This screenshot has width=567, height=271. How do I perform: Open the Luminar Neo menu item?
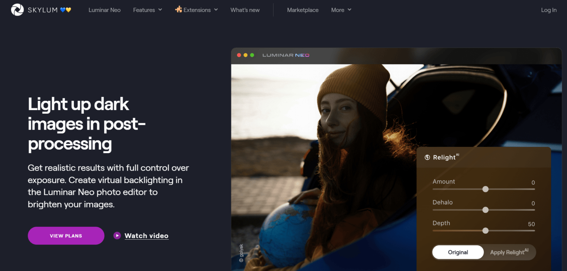click(104, 10)
